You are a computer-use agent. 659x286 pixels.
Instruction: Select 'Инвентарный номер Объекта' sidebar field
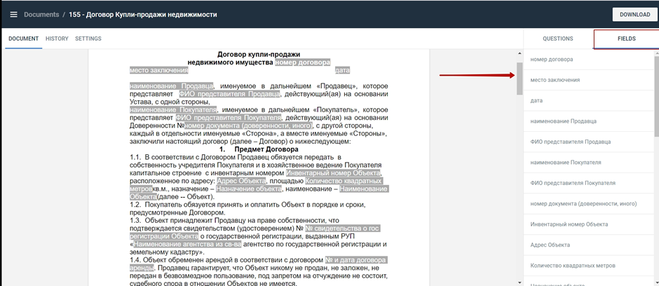point(570,224)
